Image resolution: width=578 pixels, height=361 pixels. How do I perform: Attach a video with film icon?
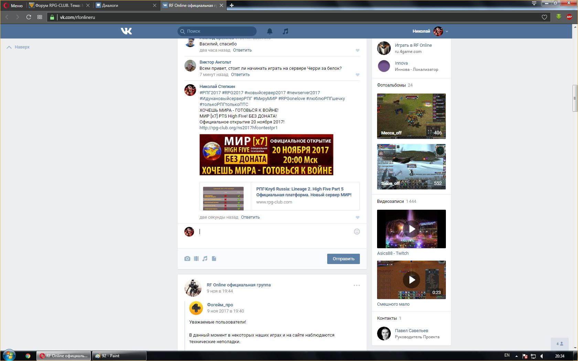[x=196, y=259]
